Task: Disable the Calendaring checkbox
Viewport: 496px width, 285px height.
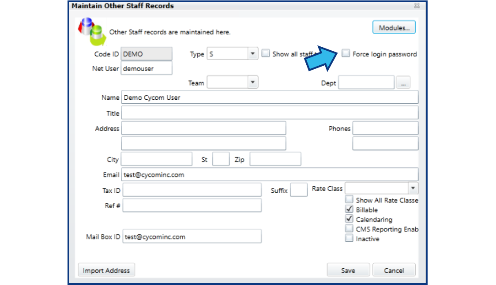Action: [349, 219]
